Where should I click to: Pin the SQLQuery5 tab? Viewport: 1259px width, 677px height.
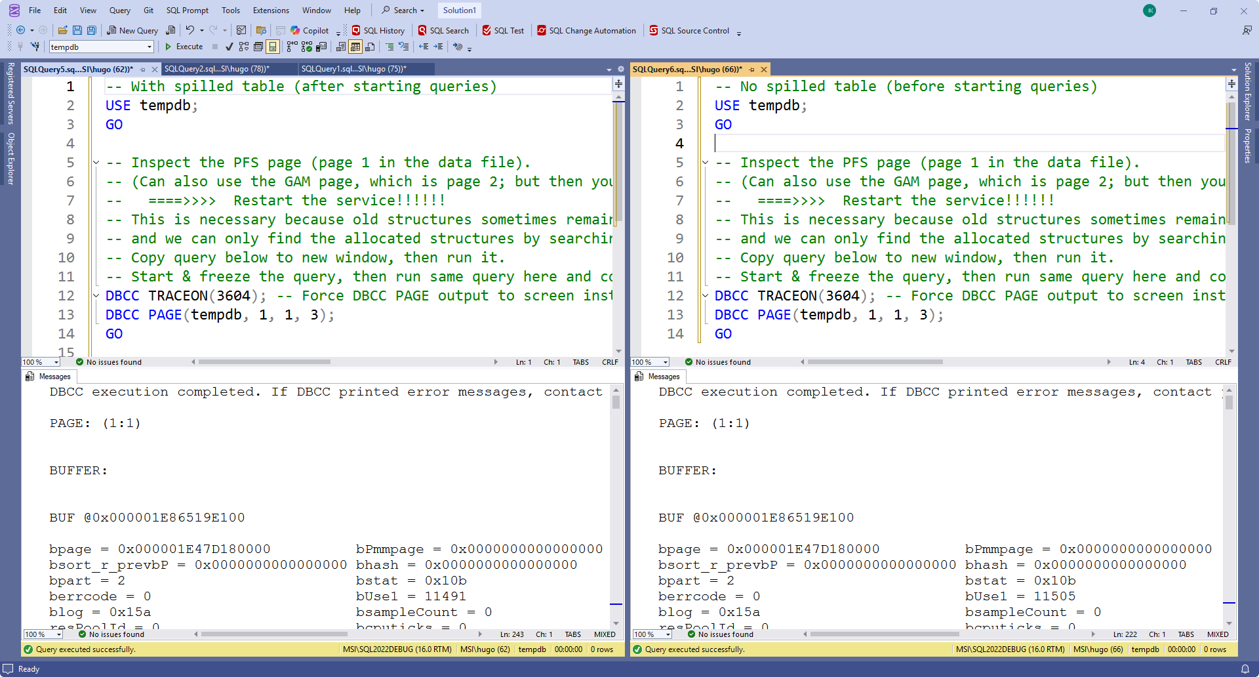coord(142,70)
